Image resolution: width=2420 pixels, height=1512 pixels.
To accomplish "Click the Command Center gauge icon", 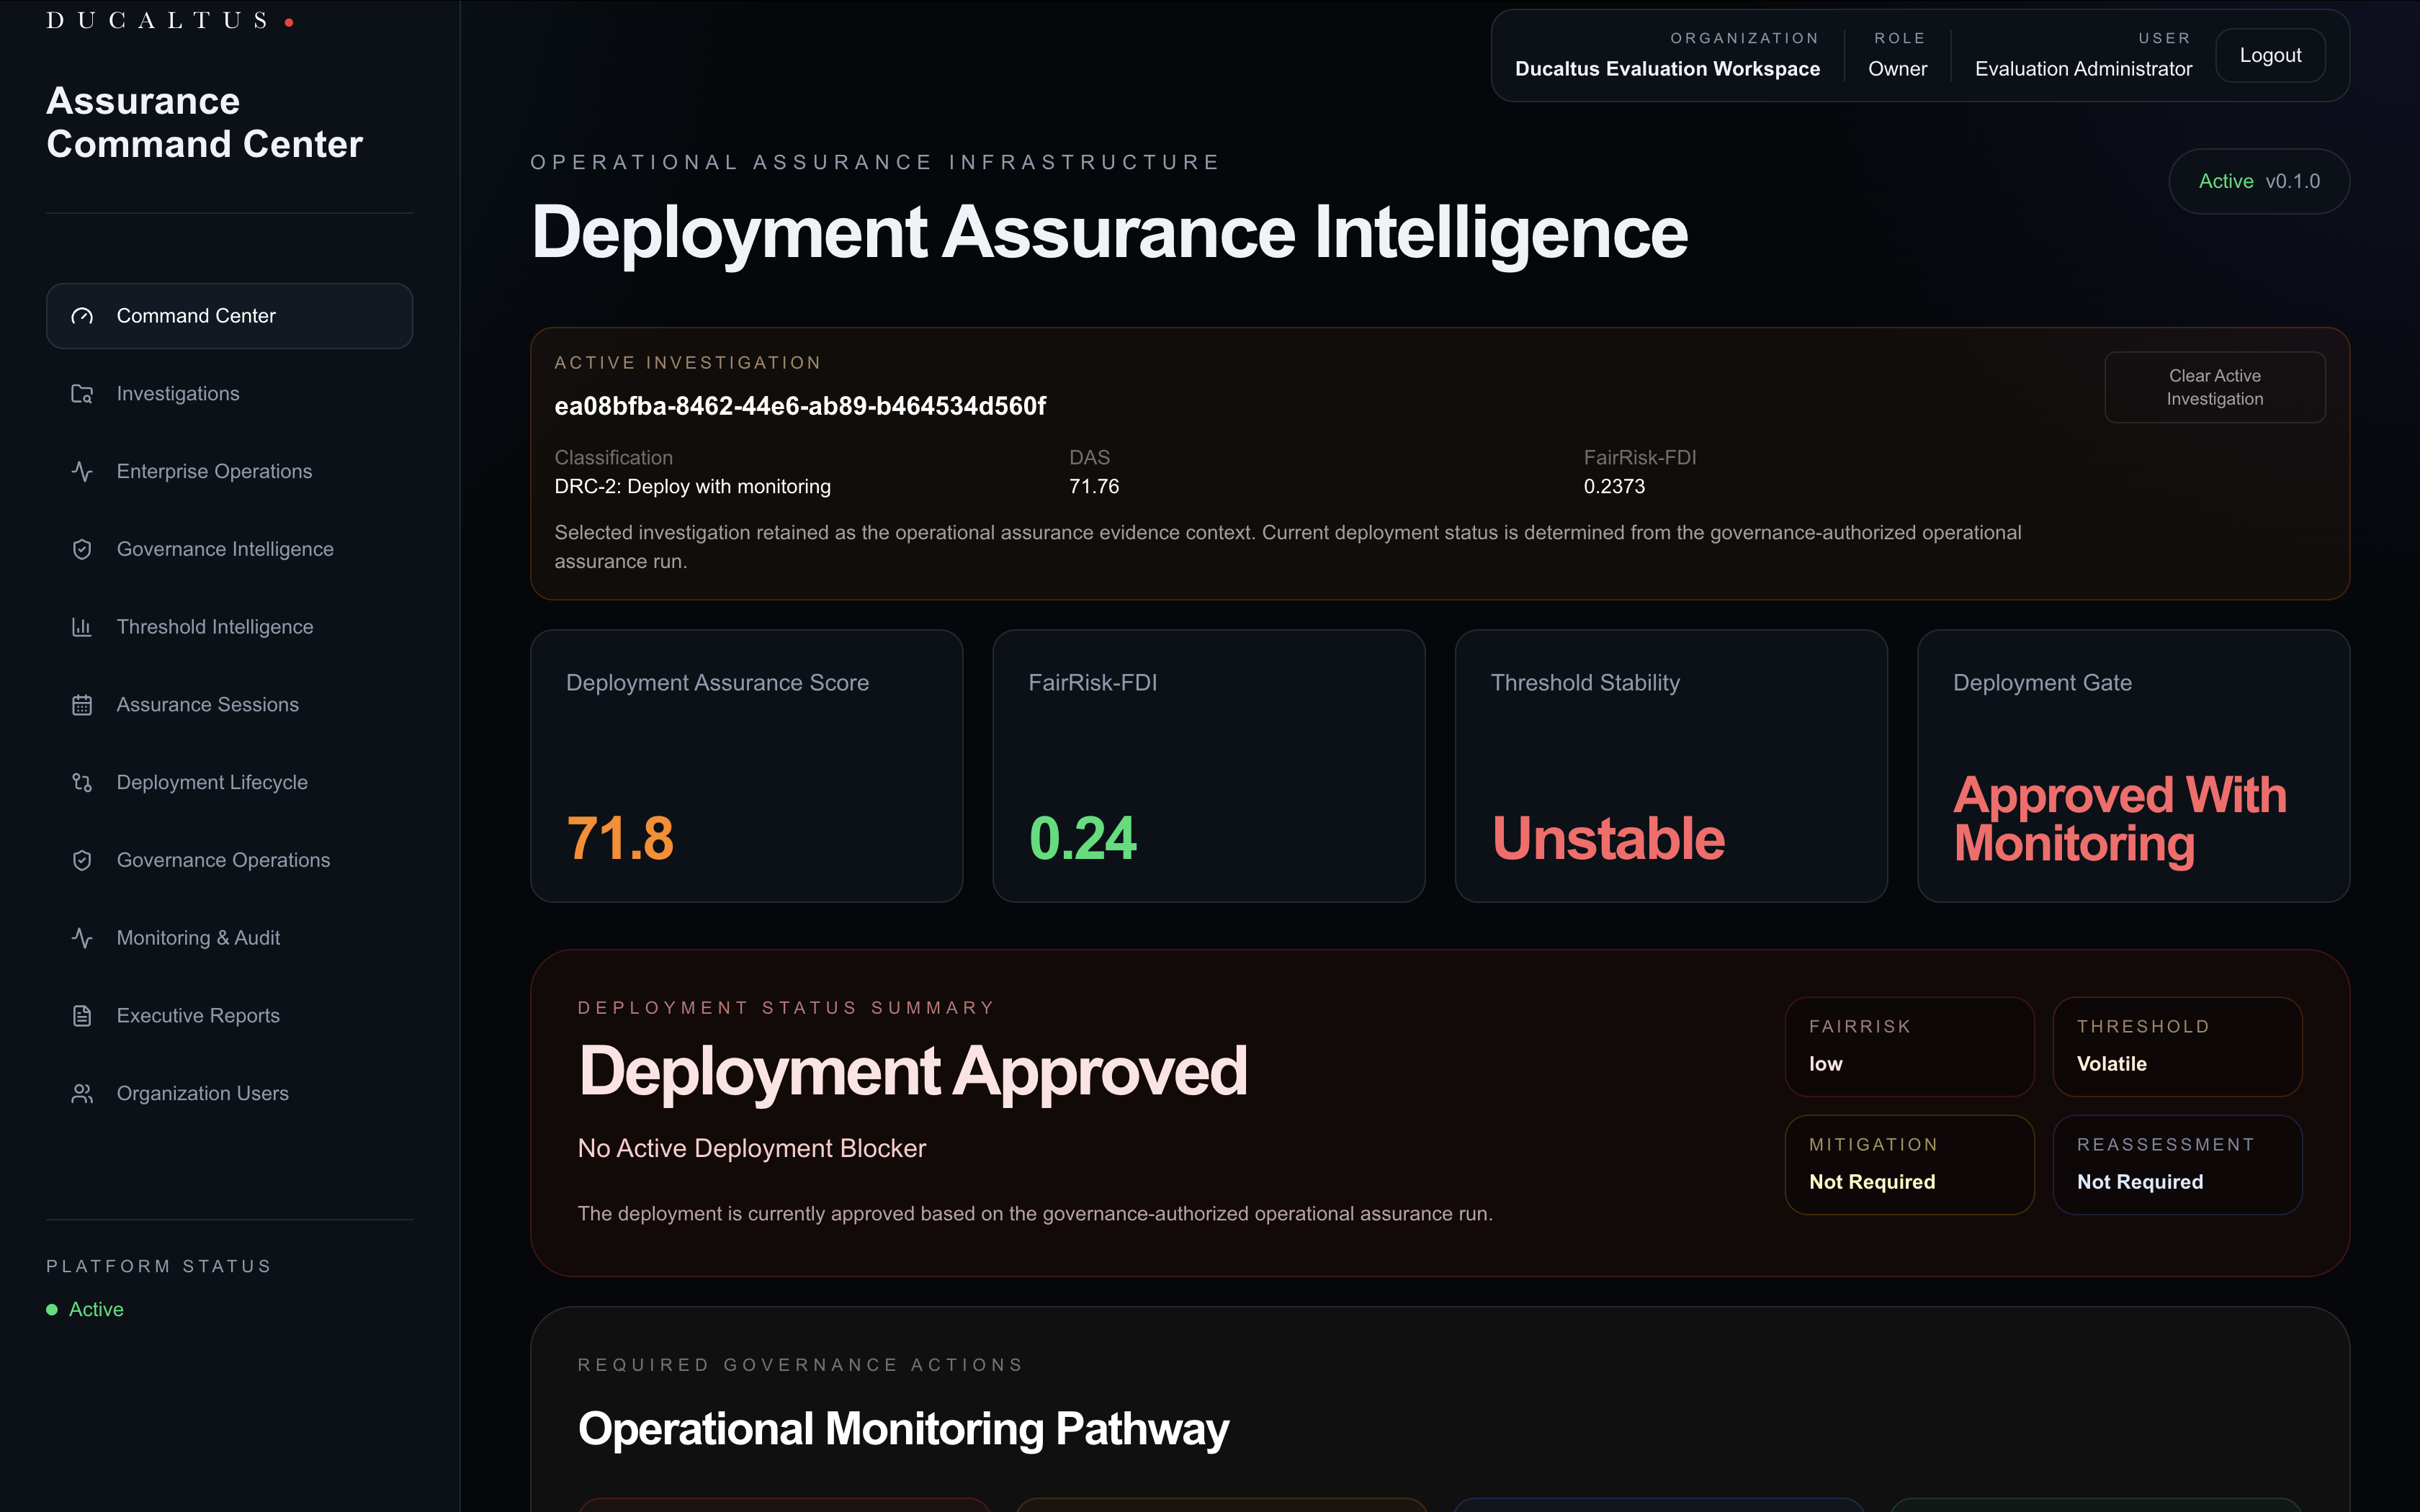I will (82, 316).
